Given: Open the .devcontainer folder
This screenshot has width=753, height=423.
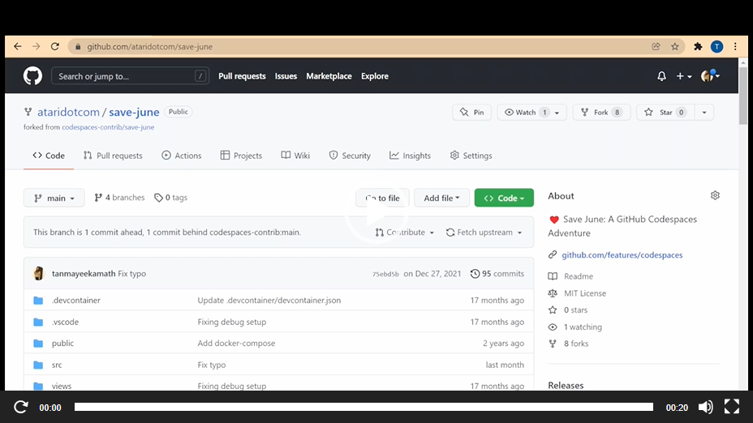Looking at the screenshot, I should pyautogui.click(x=76, y=300).
